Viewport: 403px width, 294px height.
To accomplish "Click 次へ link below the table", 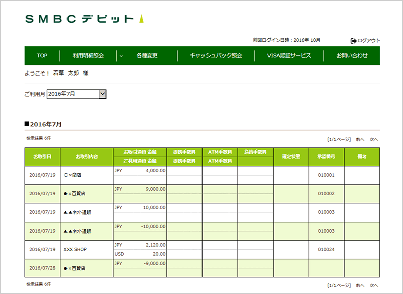I will coord(374,285).
